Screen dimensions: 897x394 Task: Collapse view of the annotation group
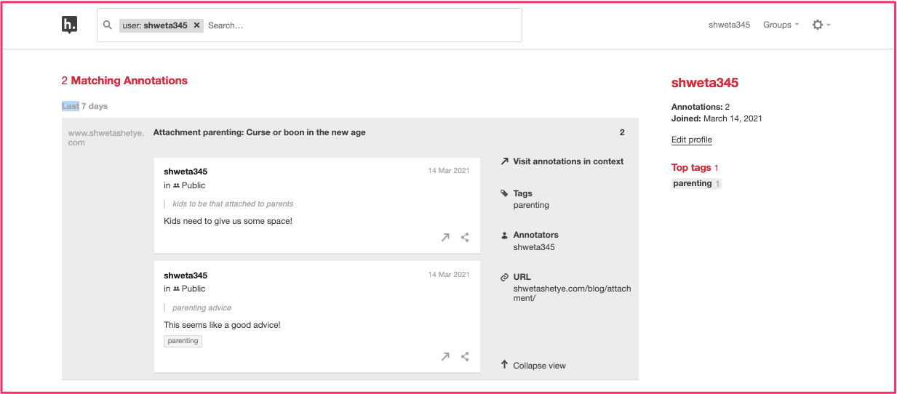pyautogui.click(x=533, y=366)
